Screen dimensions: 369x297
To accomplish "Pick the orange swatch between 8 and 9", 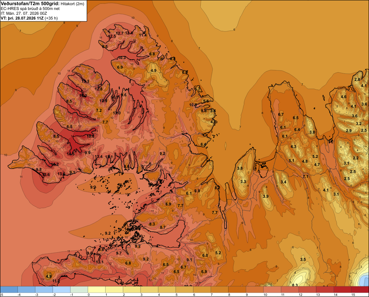I will click(237, 290).
